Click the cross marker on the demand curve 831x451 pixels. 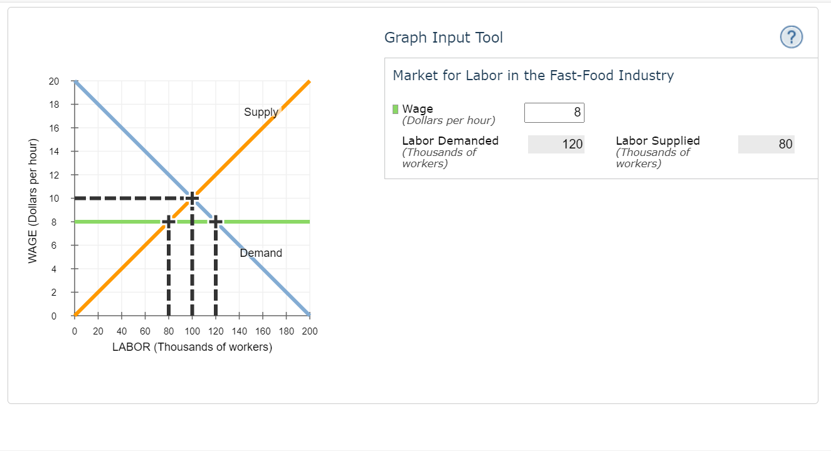click(x=216, y=221)
